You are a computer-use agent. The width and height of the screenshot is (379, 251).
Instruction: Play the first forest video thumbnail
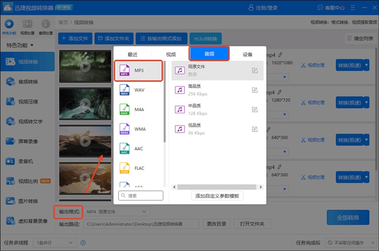point(85,66)
